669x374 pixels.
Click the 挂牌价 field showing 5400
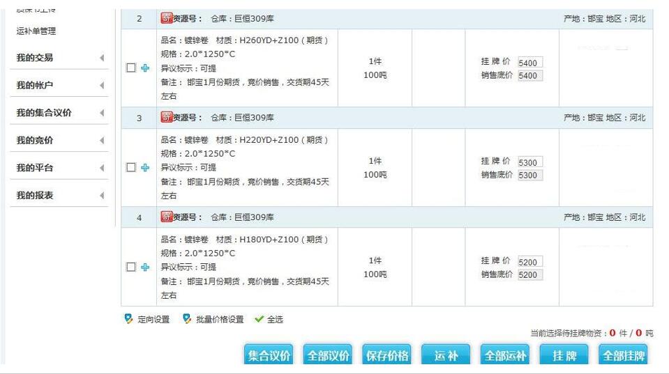point(529,63)
